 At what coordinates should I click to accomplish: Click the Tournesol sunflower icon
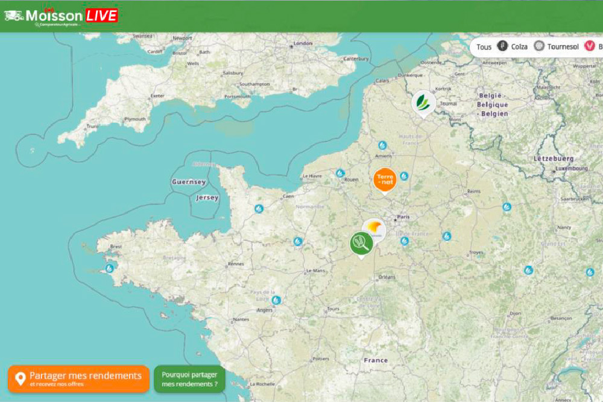coord(539,46)
